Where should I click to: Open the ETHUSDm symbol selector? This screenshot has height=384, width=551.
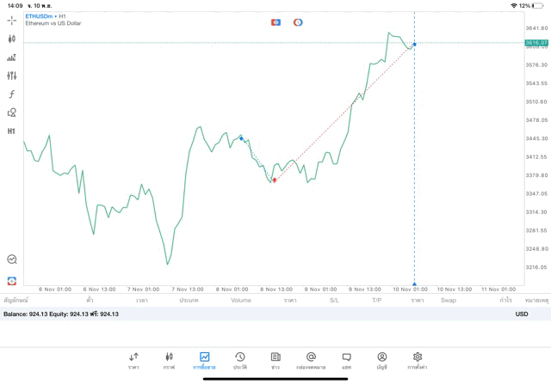[40, 15]
